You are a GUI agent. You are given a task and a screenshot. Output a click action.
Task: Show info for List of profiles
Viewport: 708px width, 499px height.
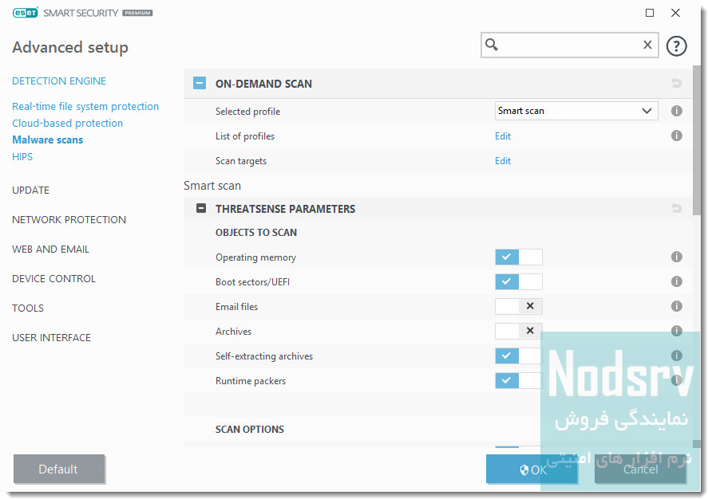pos(676,136)
